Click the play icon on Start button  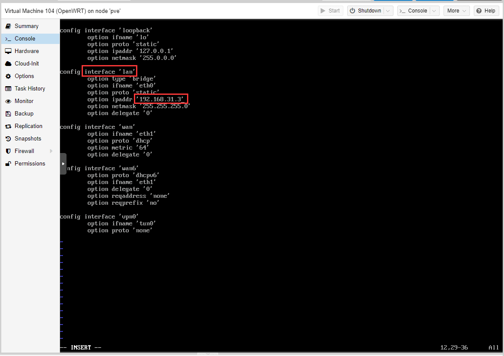point(323,11)
